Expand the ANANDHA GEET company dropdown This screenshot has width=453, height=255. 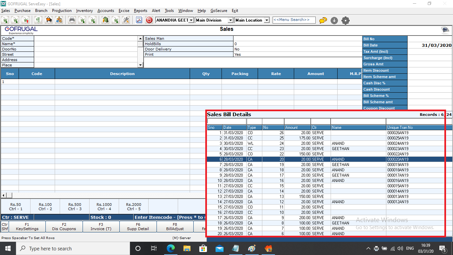tap(191, 20)
